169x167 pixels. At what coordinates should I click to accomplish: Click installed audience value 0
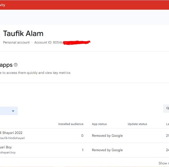tap(82, 136)
